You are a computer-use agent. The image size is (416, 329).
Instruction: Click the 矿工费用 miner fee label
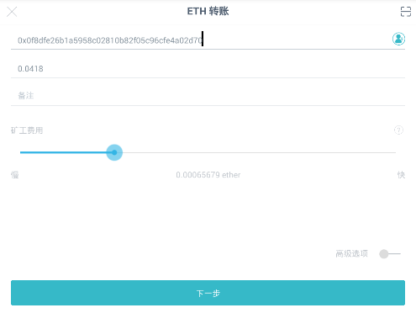tap(27, 130)
